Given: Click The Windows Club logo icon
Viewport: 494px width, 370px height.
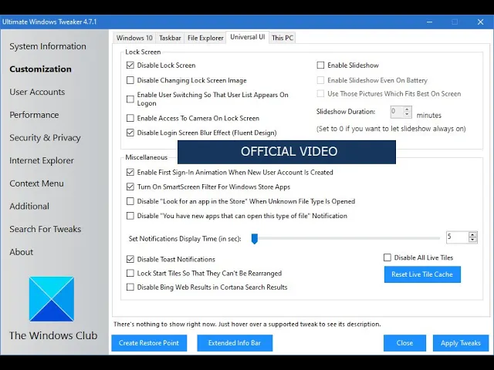Looking at the screenshot, I should [x=52, y=299].
